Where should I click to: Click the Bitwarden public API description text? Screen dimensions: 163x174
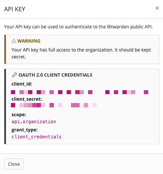coord(79,27)
